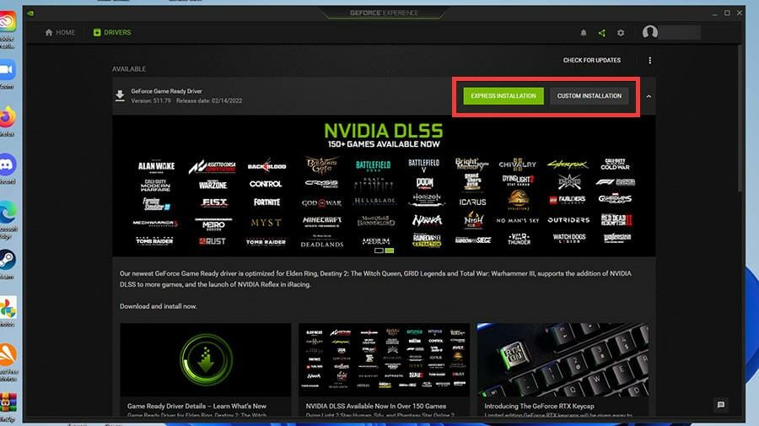This screenshot has height=426, width=759.
Task: Click 'Game Ready Driver Details – Learn What's New' title
Action: tap(196, 406)
